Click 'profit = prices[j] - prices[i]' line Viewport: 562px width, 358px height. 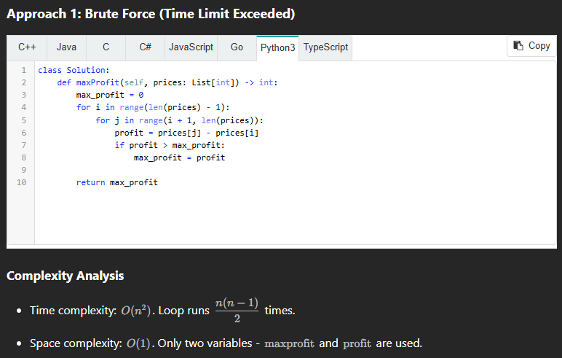186,133
